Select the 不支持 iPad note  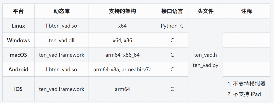click(x=244, y=94)
